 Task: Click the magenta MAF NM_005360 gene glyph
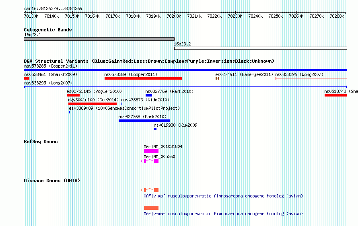(x=150, y=161)
